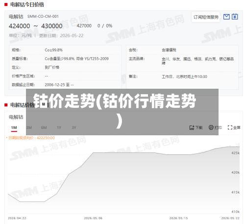Click the 425k axis label

(235, 153)
